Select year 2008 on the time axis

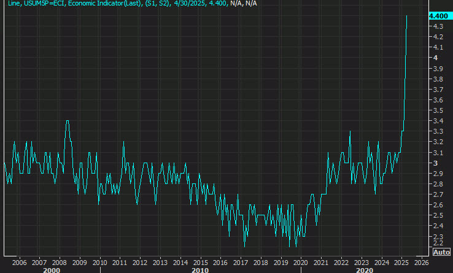(59, 261)
